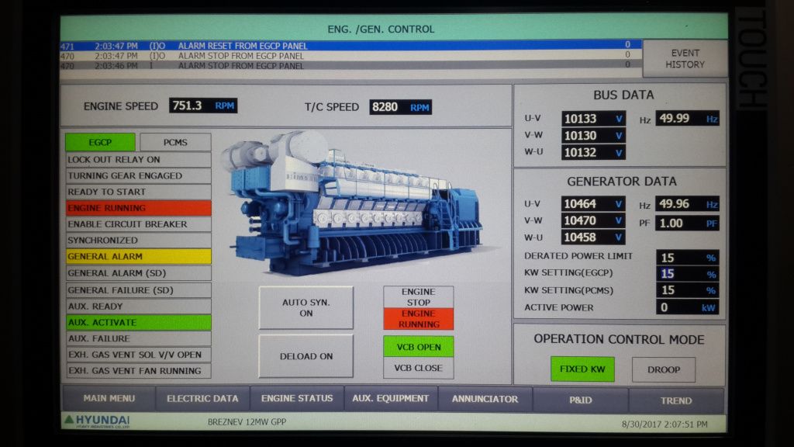
Task: Choose Fixed KW operation mode
Action: [x=582, y=369]
